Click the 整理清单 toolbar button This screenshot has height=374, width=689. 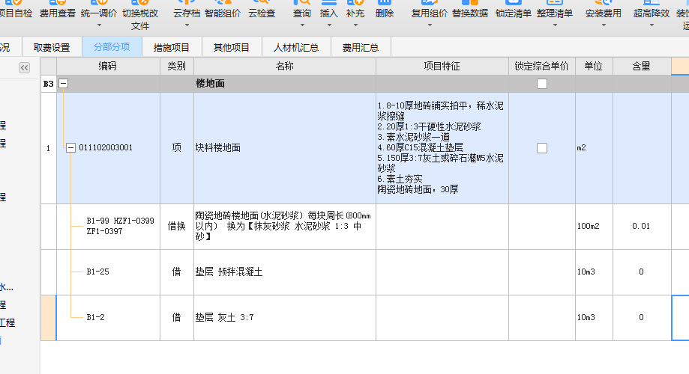point(555,10)
